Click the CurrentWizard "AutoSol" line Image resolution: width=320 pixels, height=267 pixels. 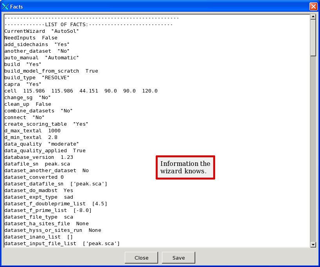pos(42,31)
